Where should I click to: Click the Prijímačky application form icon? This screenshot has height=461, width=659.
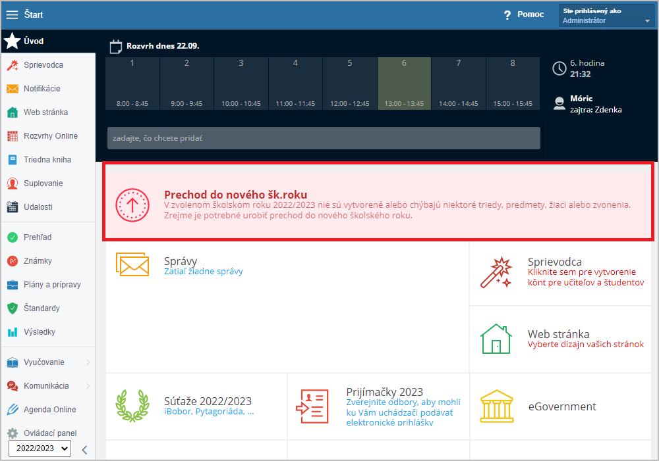[312, 406]
